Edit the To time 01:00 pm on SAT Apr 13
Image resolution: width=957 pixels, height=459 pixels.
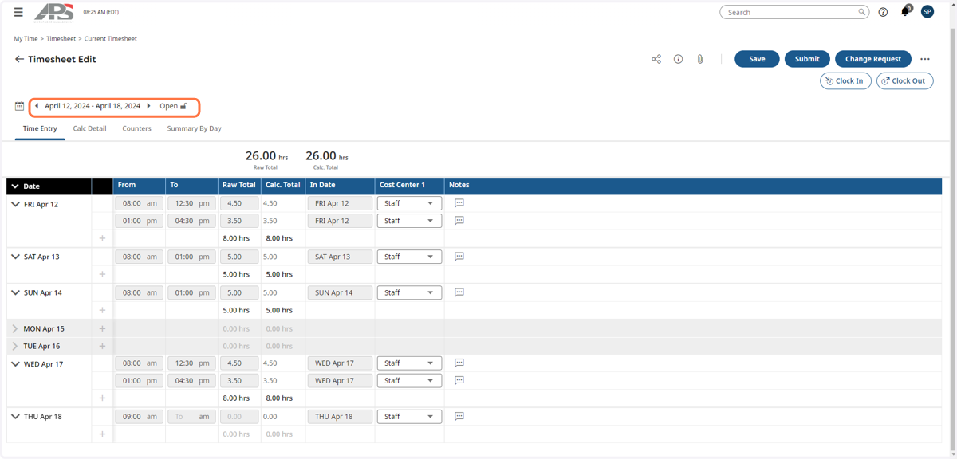(191, 257)
